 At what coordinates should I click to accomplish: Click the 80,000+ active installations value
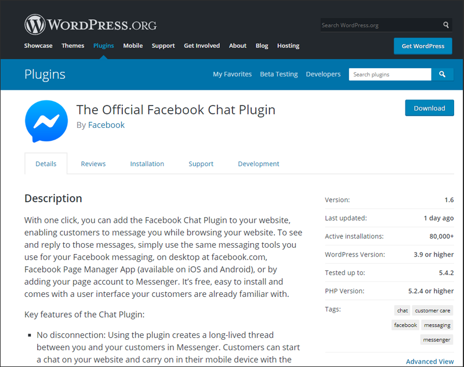tap(441, 236)
